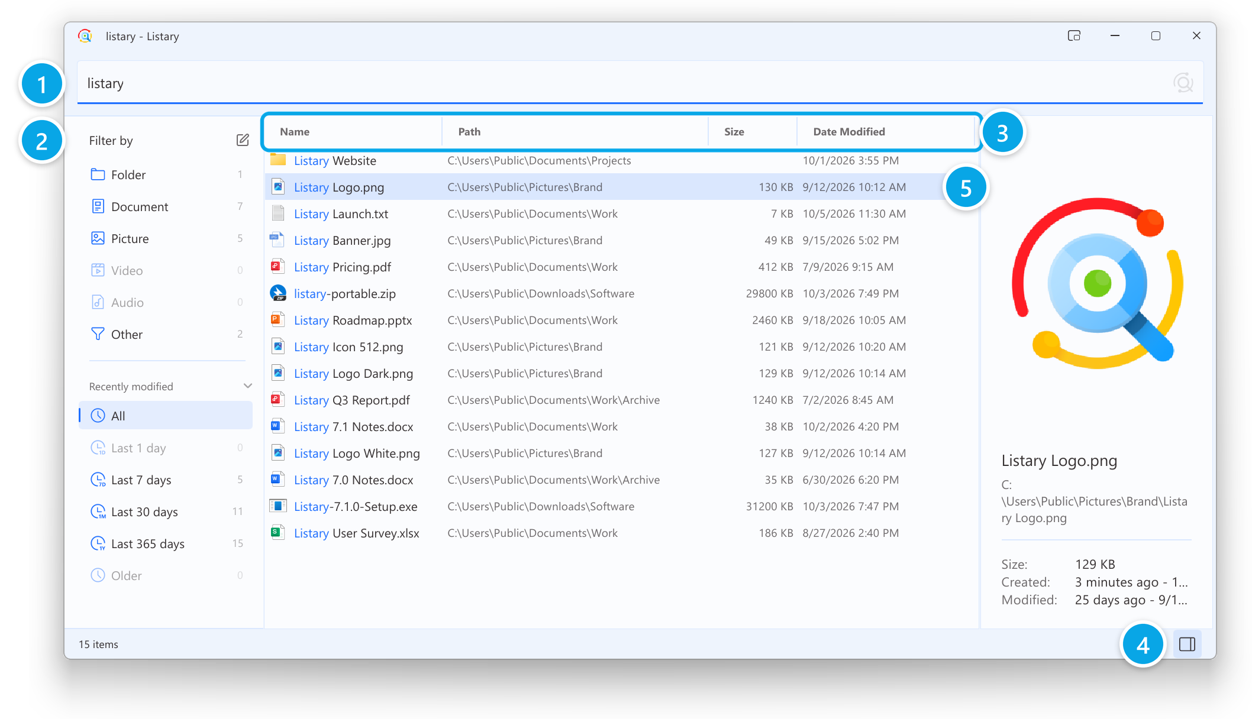This screenshot has width=1252, height=719.
Task: Select Listary Icon 512.png file name
Action: point(349,346)
